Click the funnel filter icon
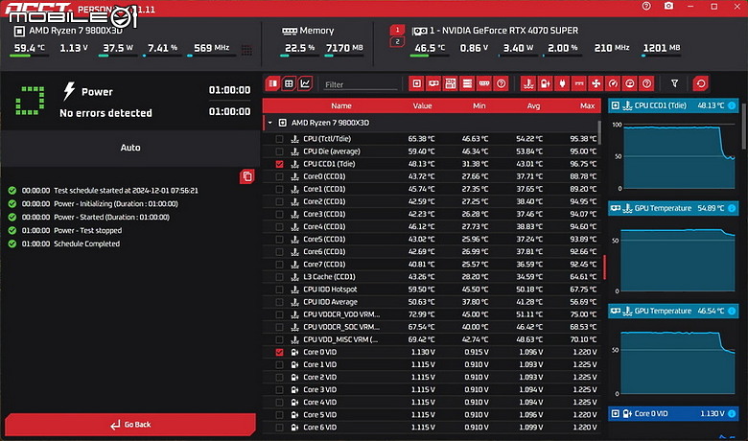 674,84
